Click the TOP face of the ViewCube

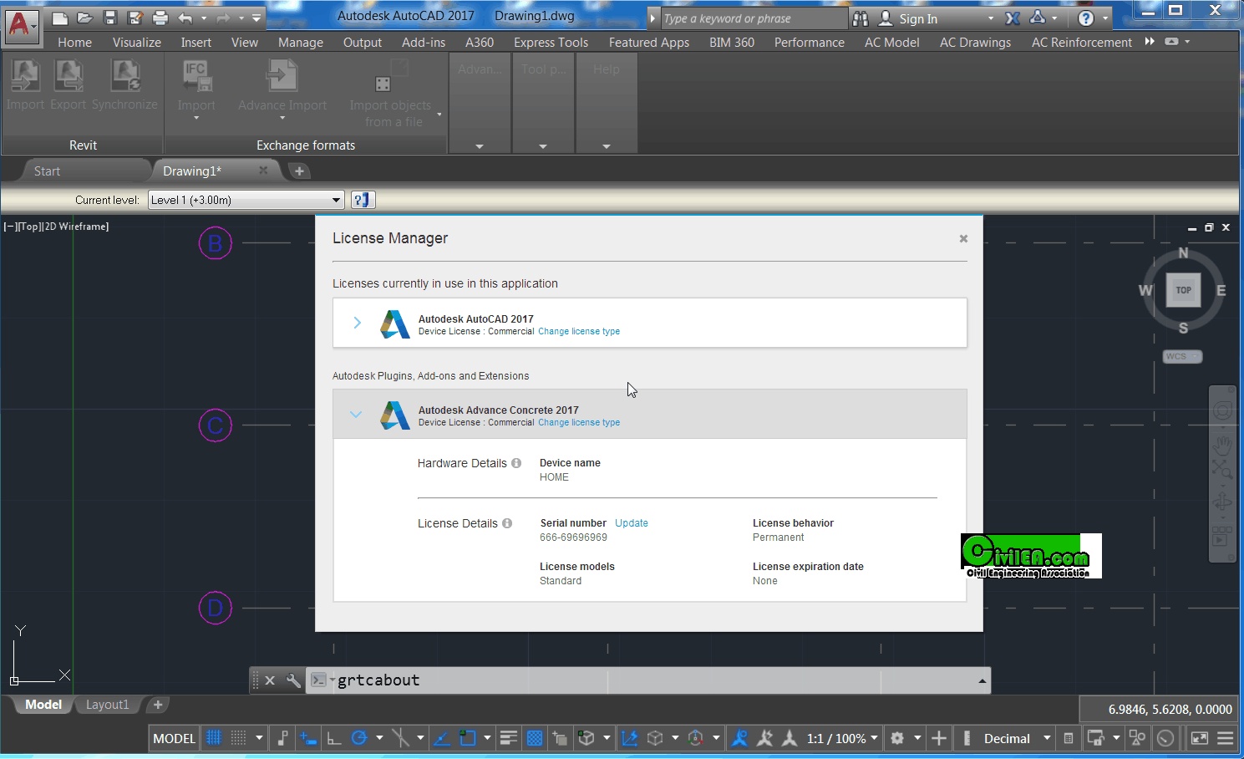click(x=1183, y=290)
